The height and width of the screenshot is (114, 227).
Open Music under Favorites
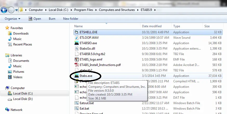pos(17,39)
